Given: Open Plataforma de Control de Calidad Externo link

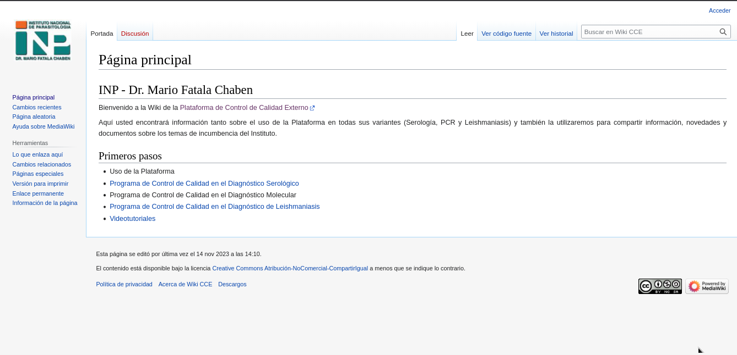Looking at the screenshot, I should (x=244, y=108).
